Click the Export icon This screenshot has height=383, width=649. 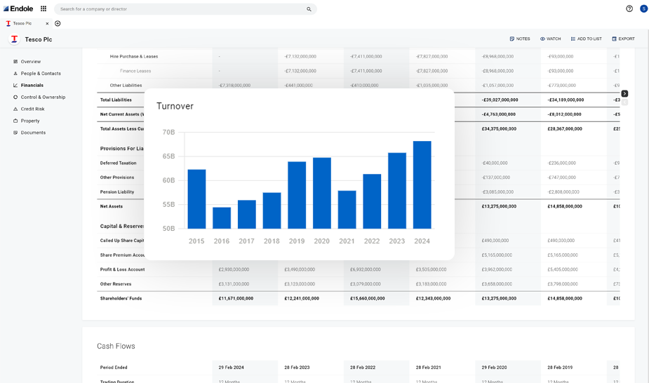614,39
